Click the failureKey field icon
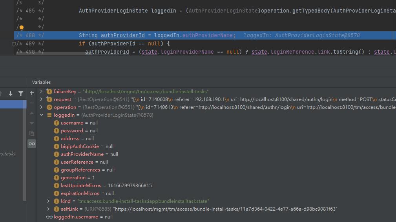 (49, 92)
